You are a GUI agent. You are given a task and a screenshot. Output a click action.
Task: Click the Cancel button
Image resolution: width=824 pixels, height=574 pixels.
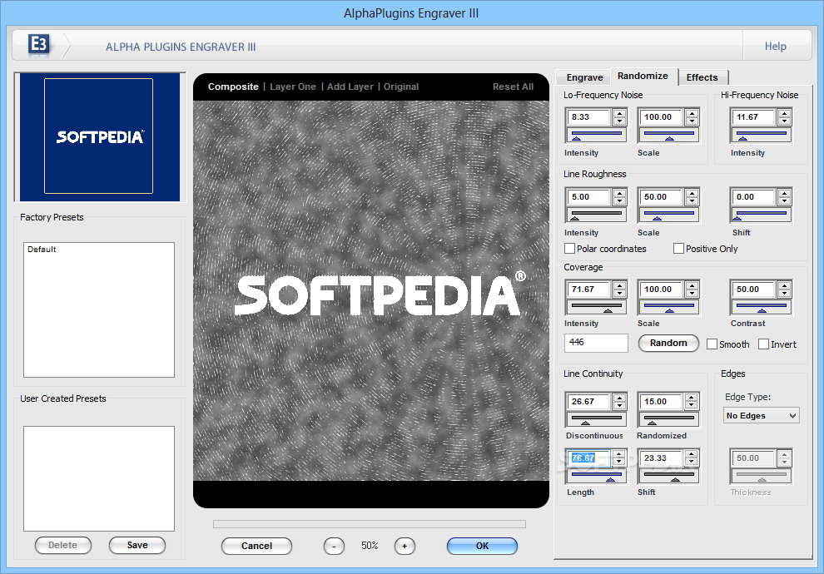coord(256,547)
